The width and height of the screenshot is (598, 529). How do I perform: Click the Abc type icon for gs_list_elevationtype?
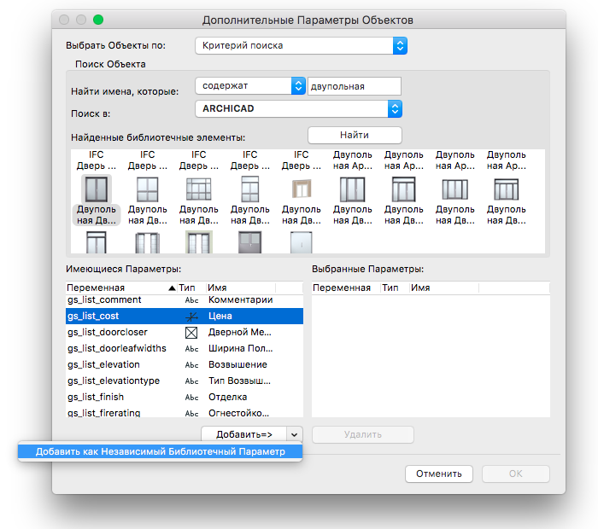[191, 381]
